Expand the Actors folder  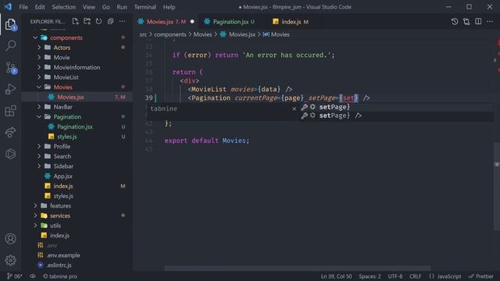pyautogui.click(x=39, y=48)
